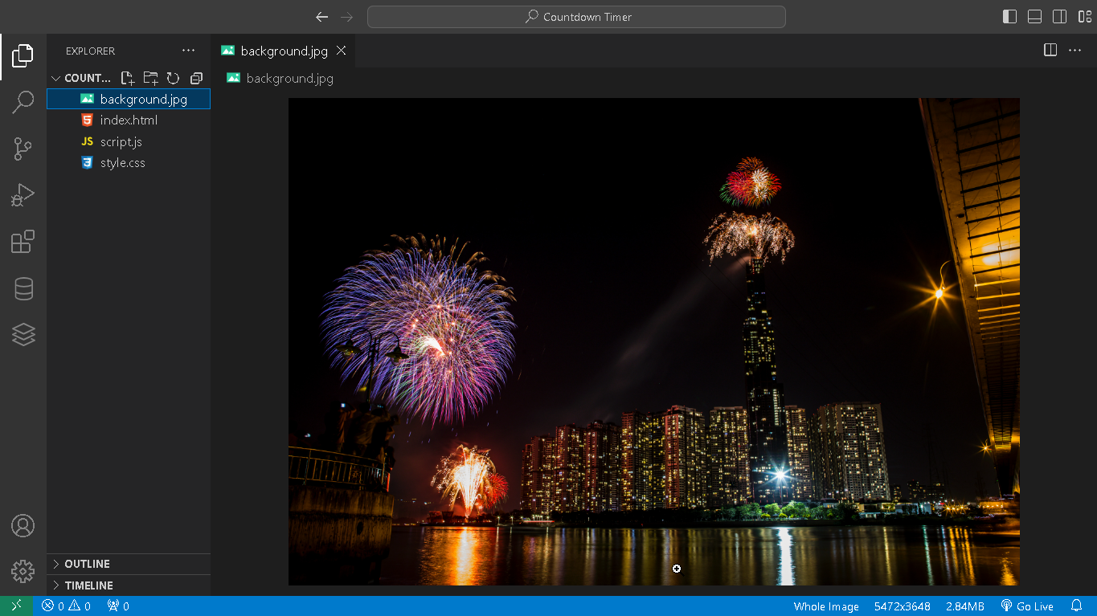The height and width of the screenshot is (616, 1097).
Task: Open the Extensions view
Action: [23, 242]
